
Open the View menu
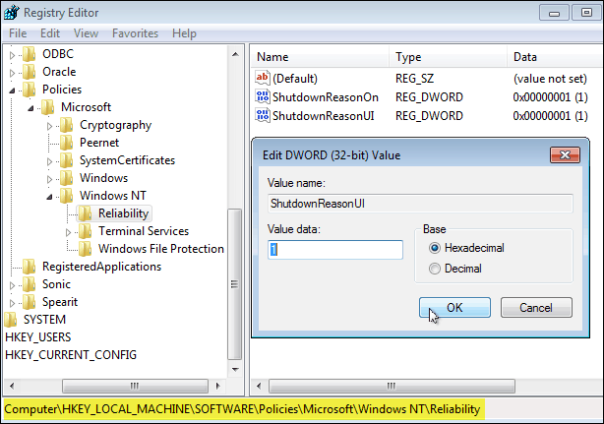86,33
